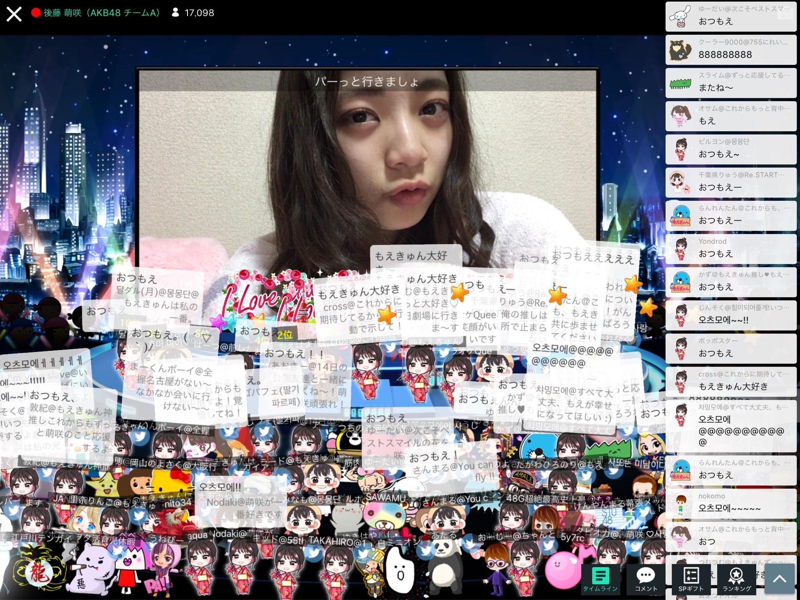Tap the 오츠모에@@@@@ speech bubble on stage
The image size is (800, 600).
click(x=572, y=355)
